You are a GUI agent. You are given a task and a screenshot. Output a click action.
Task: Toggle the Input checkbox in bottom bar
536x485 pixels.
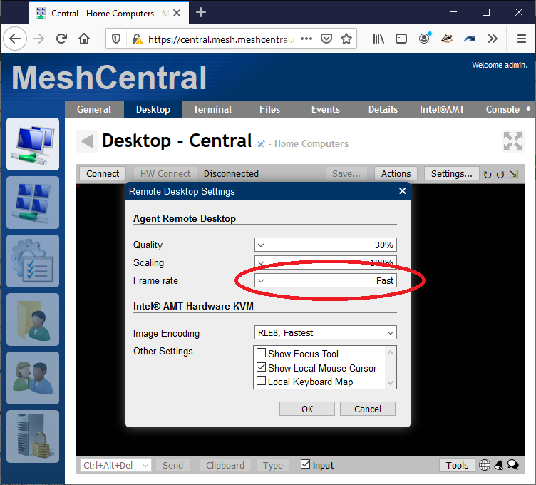(305, 464)
